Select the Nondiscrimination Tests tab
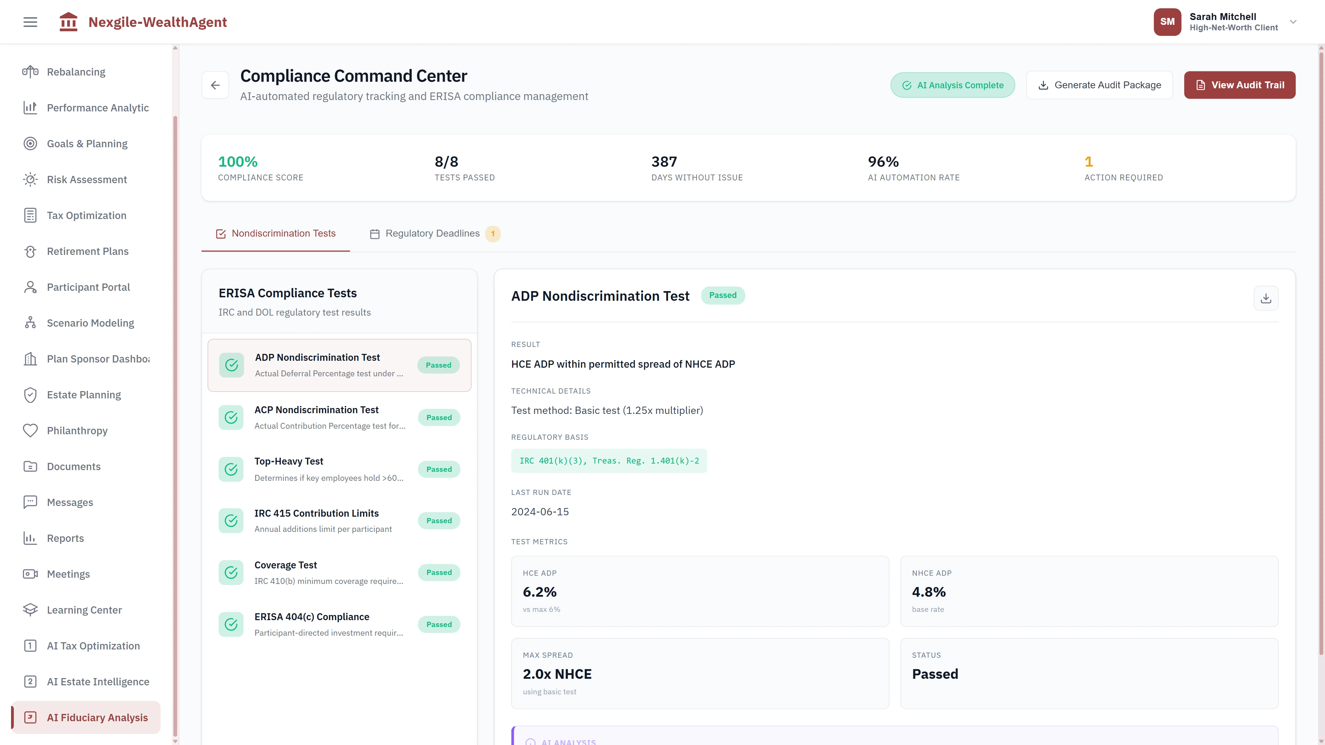The width and height of the screenshot is (1325, 745). tap(275, 234)
